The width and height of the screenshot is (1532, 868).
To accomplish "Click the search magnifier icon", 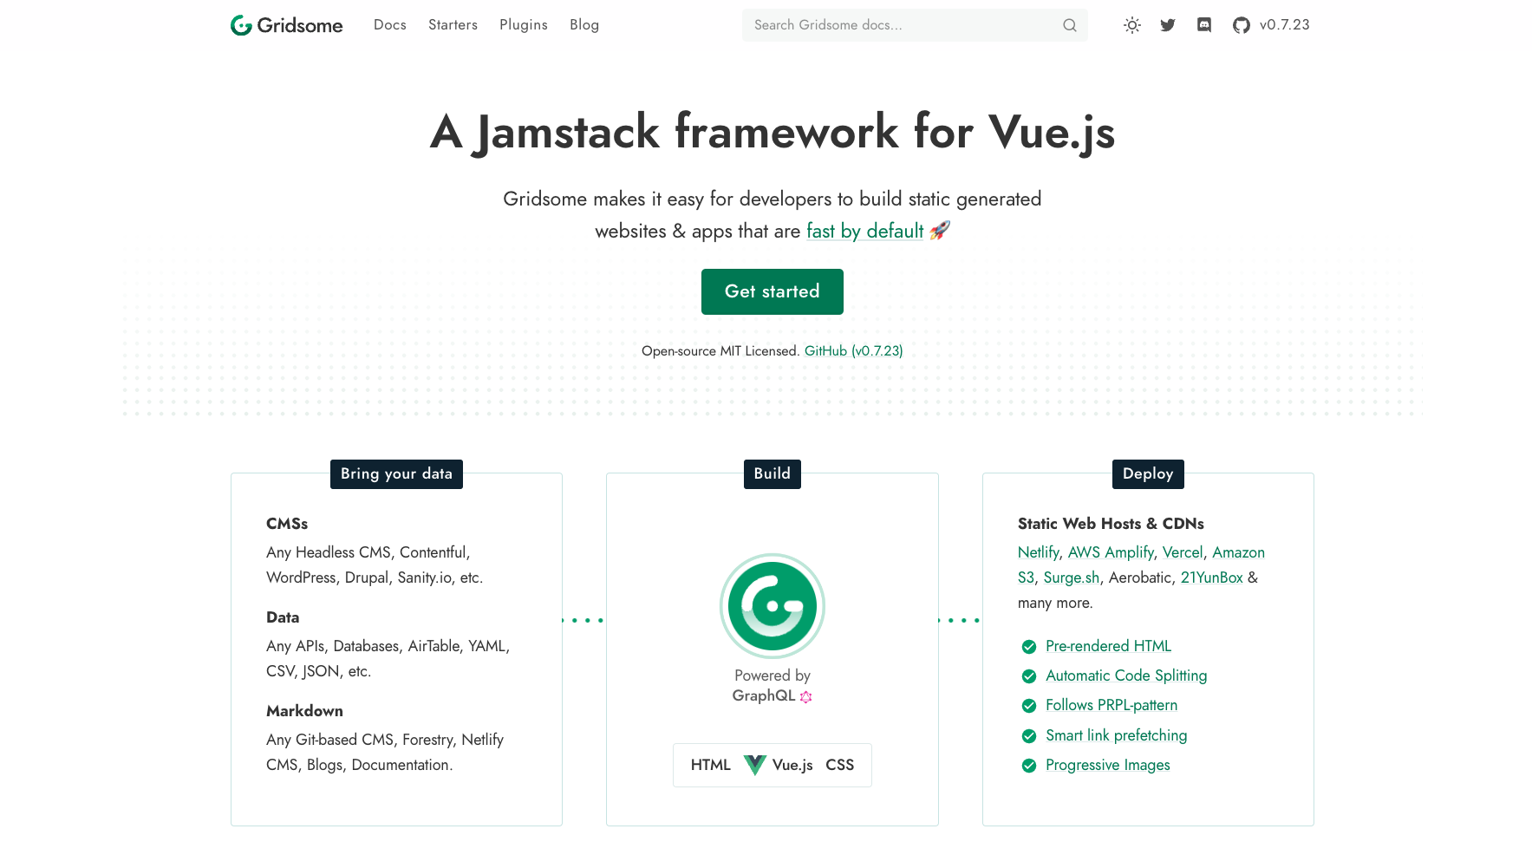I will [x=1070, y=25].
